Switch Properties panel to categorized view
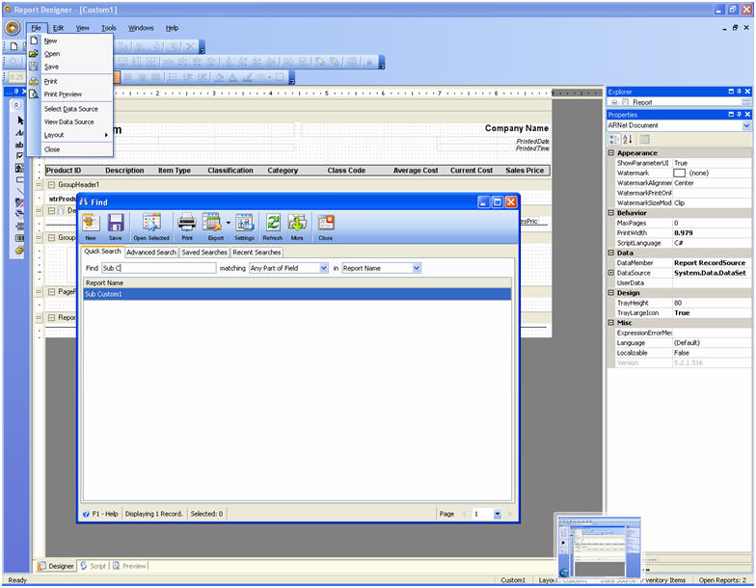The image size is (756, 588). (613, 139)
